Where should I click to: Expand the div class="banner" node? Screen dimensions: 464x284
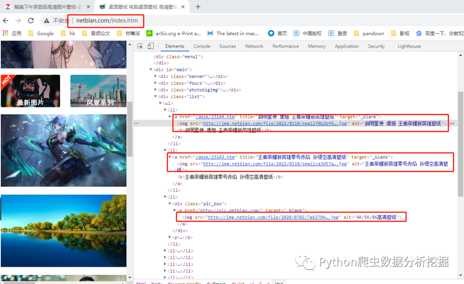156,76
